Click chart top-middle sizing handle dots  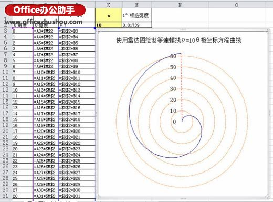(183, 29)
